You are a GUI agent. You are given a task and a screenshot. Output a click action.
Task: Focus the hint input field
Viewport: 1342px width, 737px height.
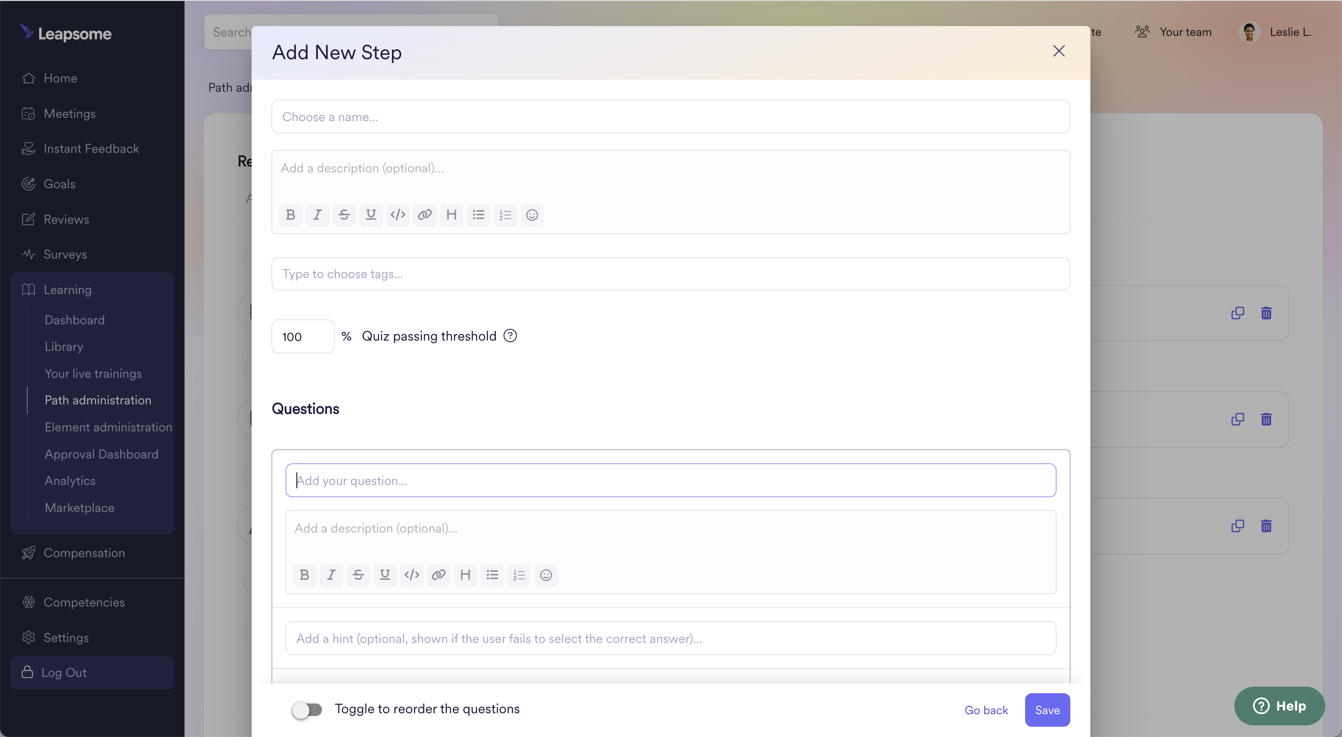671,638
